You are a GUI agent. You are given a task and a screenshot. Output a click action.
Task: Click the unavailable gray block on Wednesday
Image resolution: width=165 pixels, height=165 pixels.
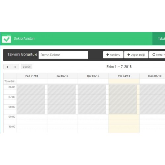(x=92, y=99)
